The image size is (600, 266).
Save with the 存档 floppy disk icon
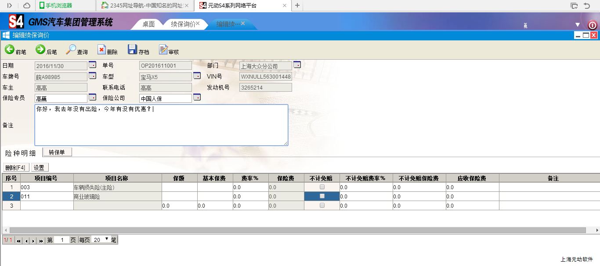132,50
